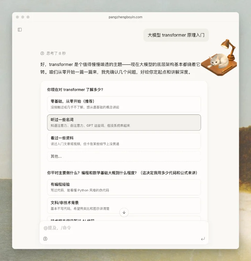Click the cat and lamp mascot image
Screen dimensions: 251x261
coord(219,58)
